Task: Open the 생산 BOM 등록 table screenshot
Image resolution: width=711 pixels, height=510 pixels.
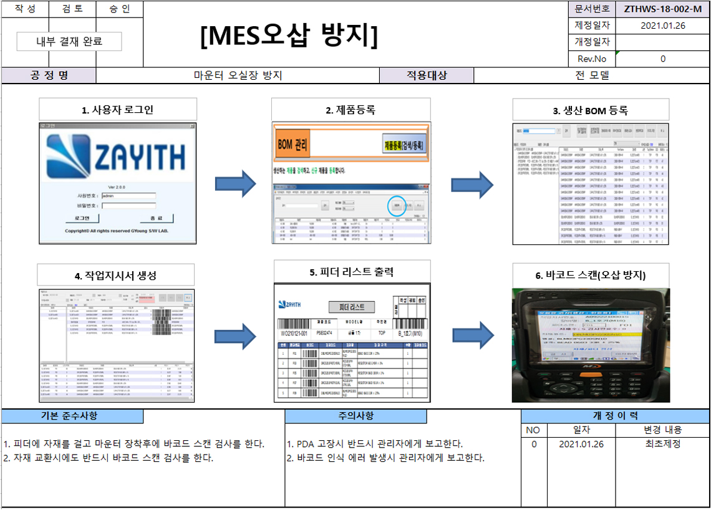Action: pos(591,184)
